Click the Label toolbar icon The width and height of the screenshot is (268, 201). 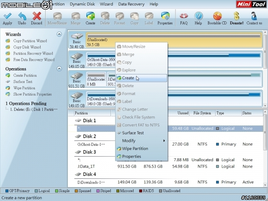(149, 16)
